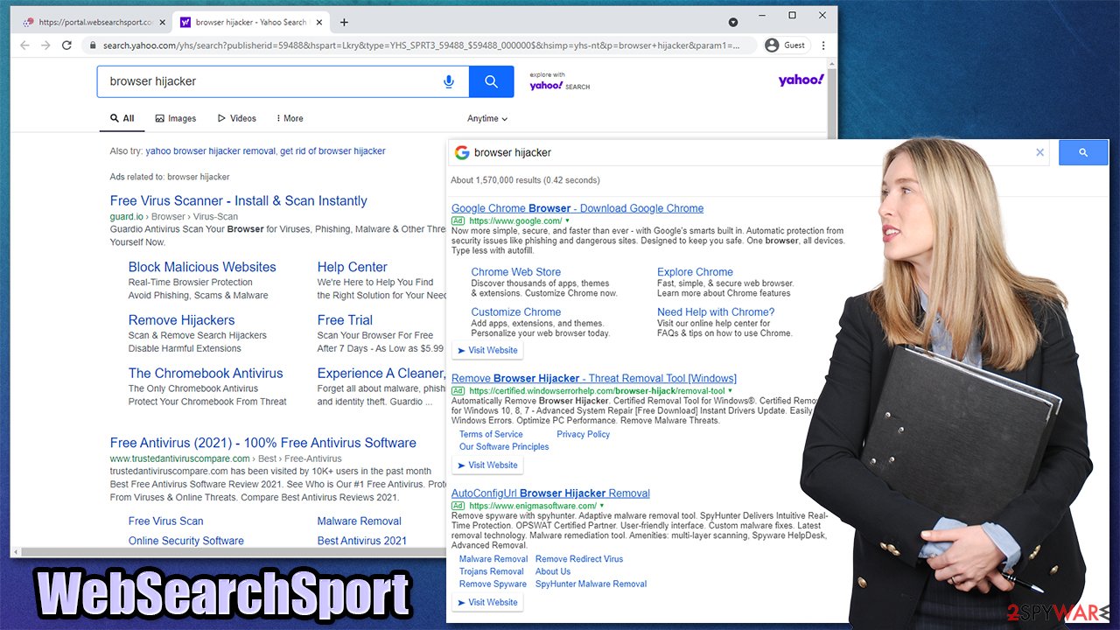1120x630 pixels.
Task: Click the Chrome tab-search dropdown circle
Action: 733,22
